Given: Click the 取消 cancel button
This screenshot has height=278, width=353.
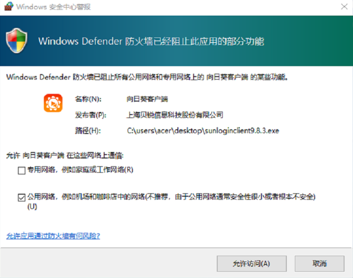Looking at the screenshot, I should pyautogui.click(x=319, y=263).
